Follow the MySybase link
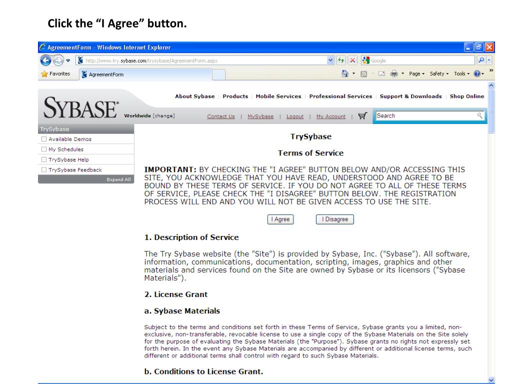This screenshot has width=512, height=384. coord(260,116)
